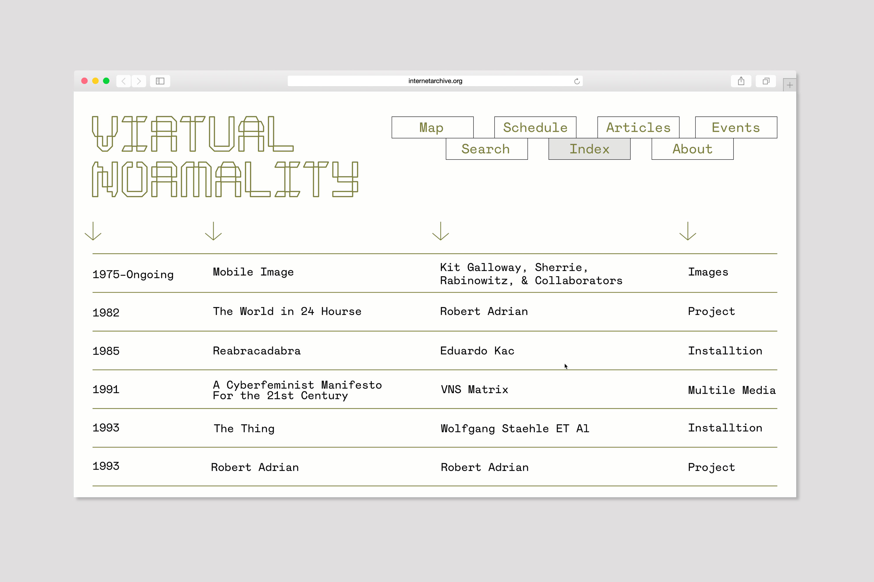Image resolution: width=874 pixels, height=582 pixels.
Task: Open the About page
Action: click(x=692, y=149)
